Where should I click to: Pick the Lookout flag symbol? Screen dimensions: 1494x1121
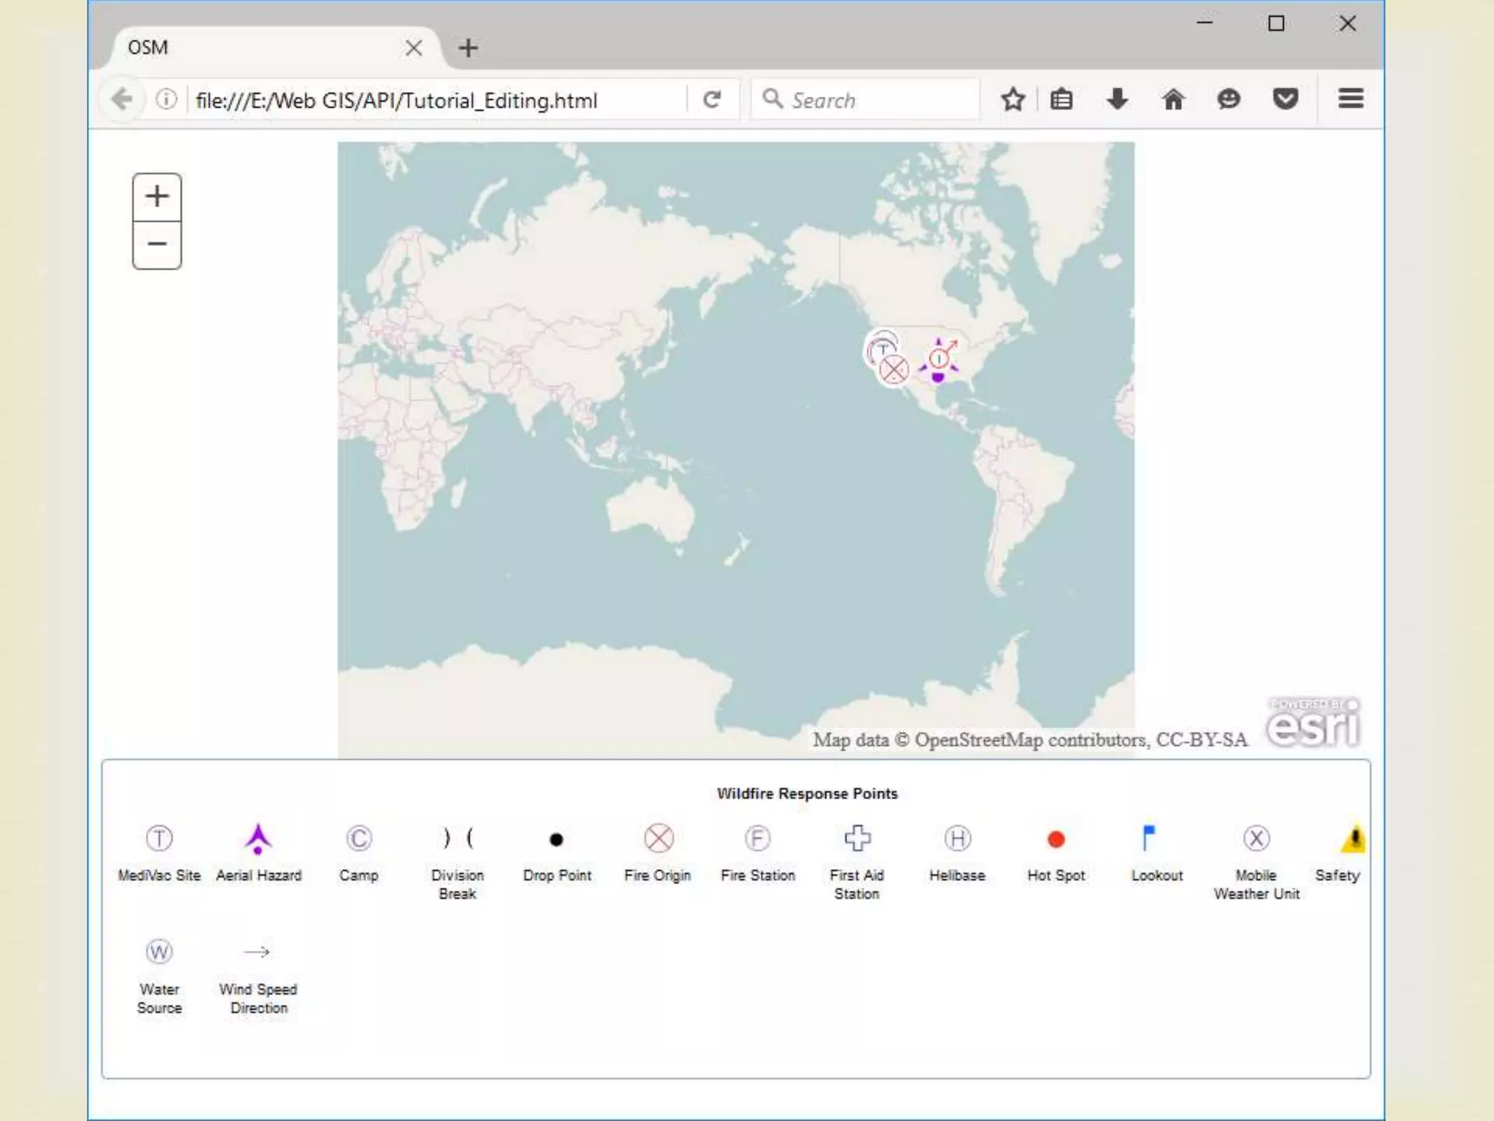click(x=1148, y=837)
